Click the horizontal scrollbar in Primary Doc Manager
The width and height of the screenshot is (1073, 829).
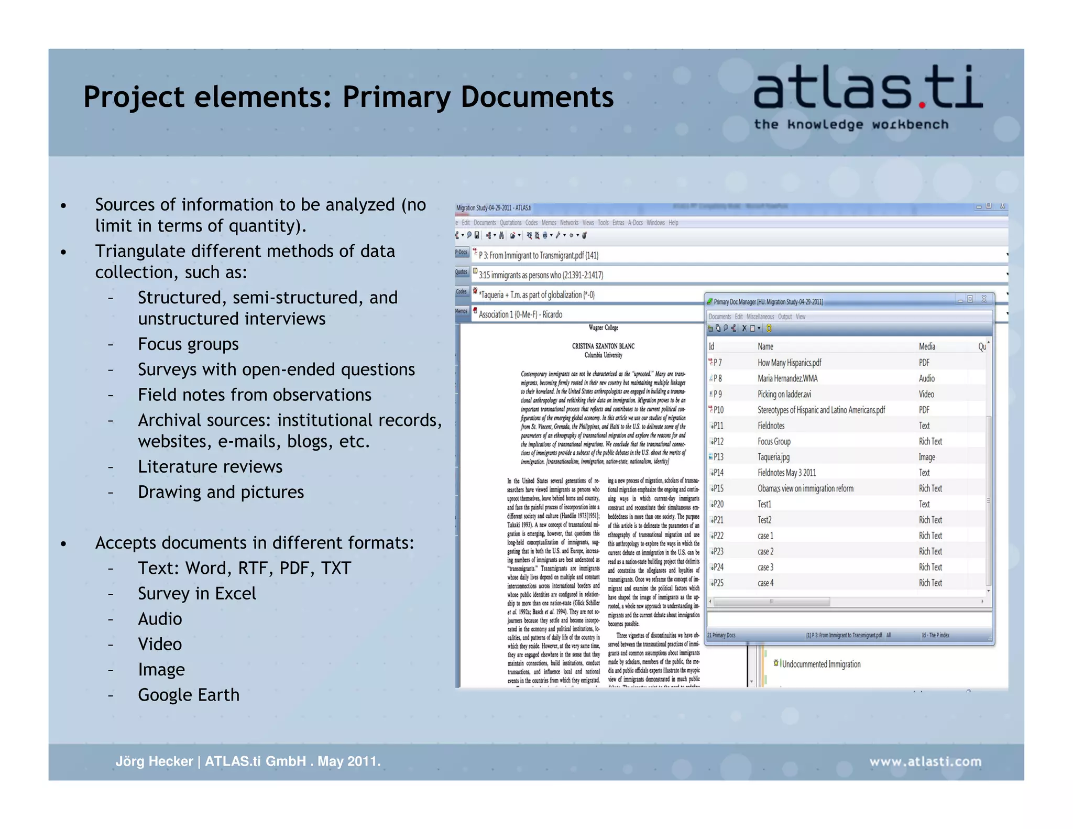point(771,602)
